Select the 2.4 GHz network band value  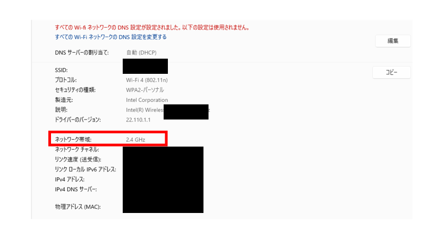(135, 140)
